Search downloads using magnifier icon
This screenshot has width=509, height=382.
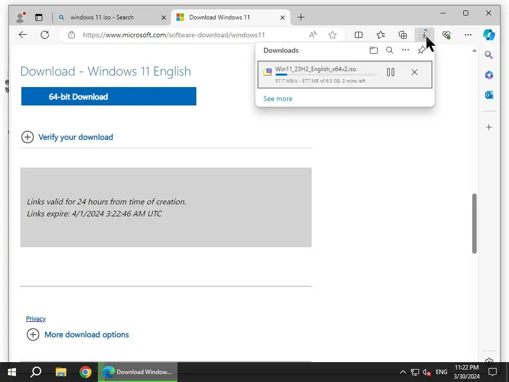click(x=390, y=50)
